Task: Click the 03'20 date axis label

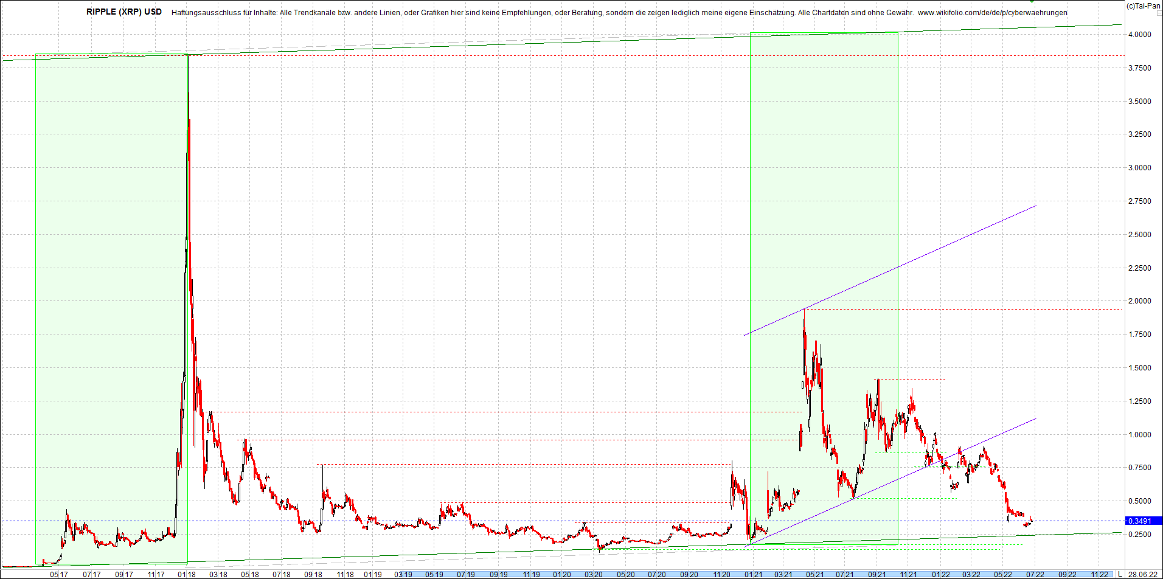Action: pos(594,574)
